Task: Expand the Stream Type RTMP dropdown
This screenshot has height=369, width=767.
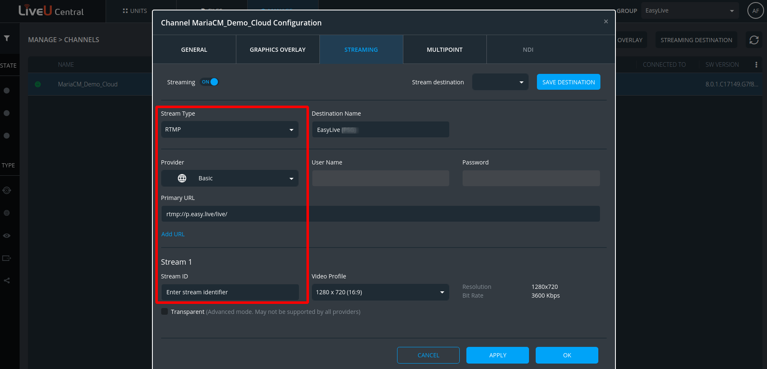Action: pyautogui.click(x=230, y=129)
